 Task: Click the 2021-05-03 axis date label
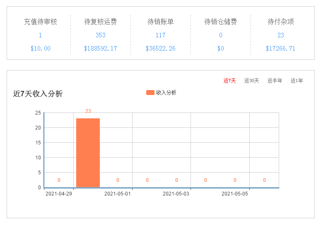pyautogui.click(x=176, y=194)
